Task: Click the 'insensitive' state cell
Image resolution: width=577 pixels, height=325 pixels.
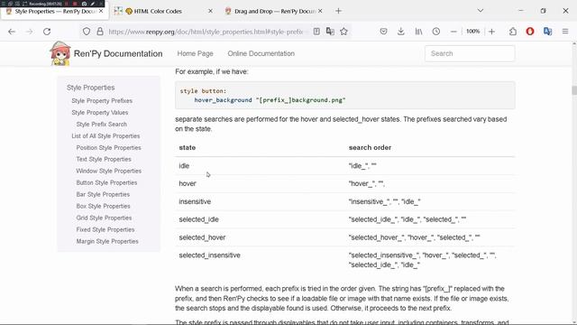Action: point(195,201)
